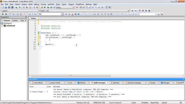Close the Logs & others panel
Viewport: 185px width, 104px height.
(184, 79)
